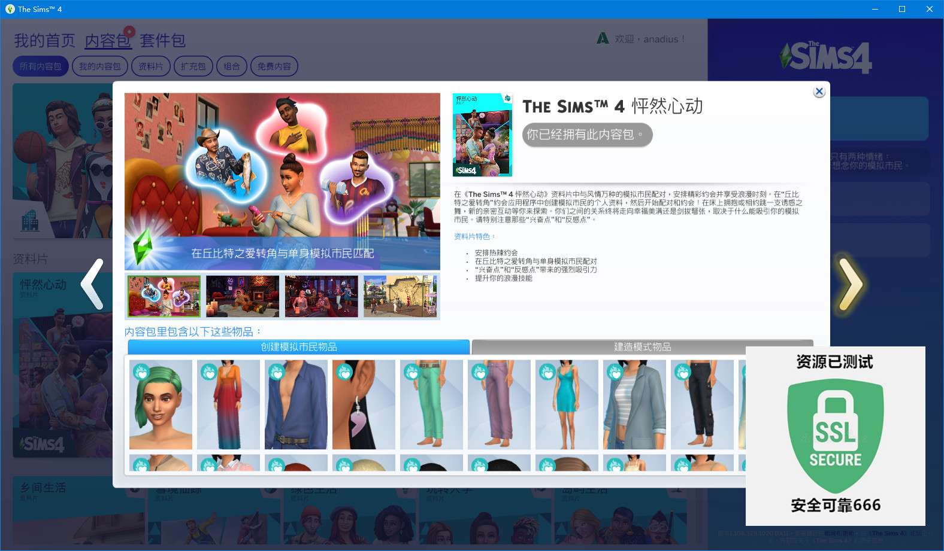Click the plumbob badge on green hair item
Screen dimensions: 944x551
(141, 372)
